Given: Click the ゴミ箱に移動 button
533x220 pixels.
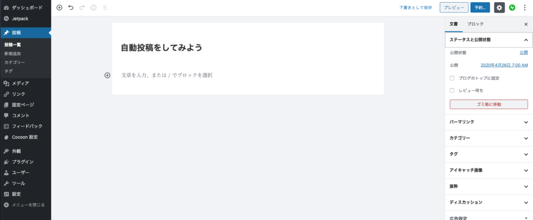Looking at the screenshot, I should tap(488, 104).
